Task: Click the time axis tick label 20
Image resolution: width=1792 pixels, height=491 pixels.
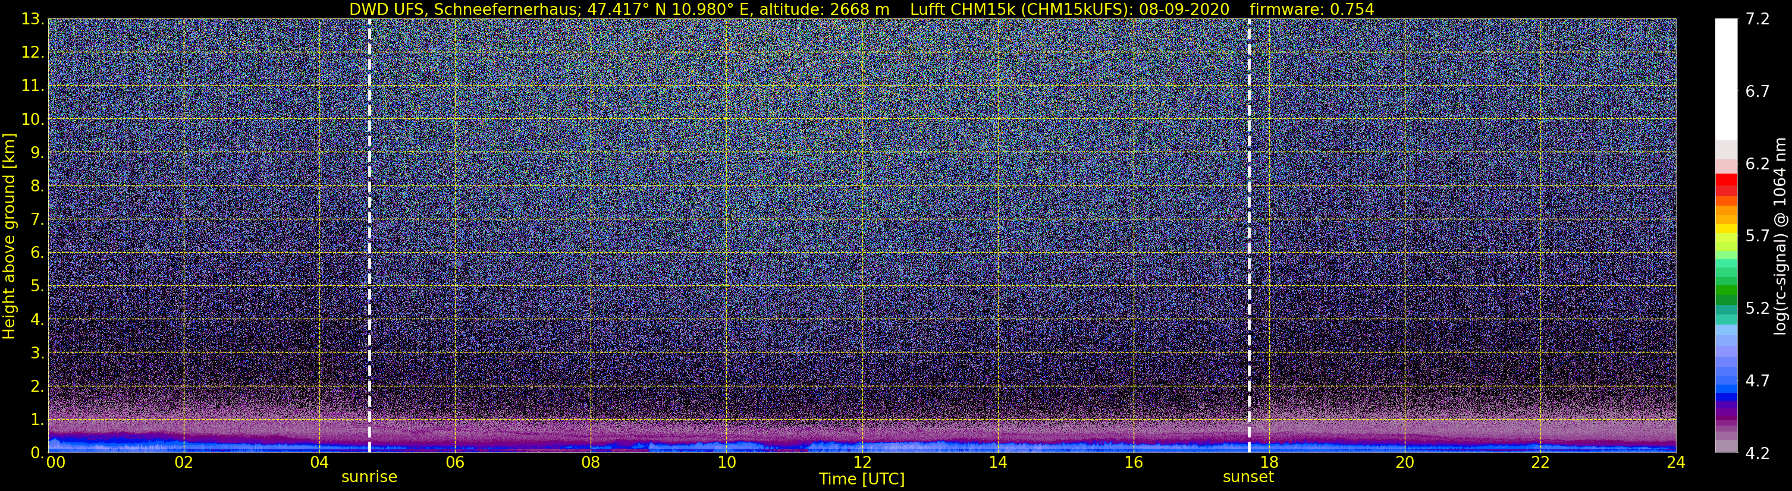Action: point(1405,463)
